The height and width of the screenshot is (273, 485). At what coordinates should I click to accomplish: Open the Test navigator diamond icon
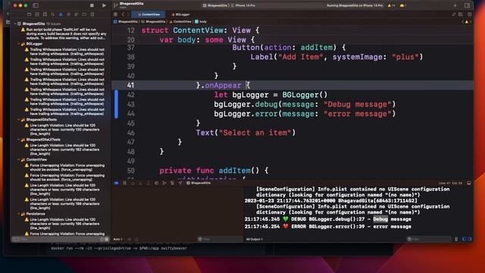[68, 14]
